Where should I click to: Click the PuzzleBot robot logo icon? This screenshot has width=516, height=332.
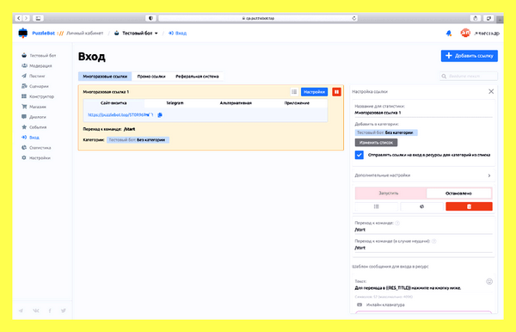point(23,33)
